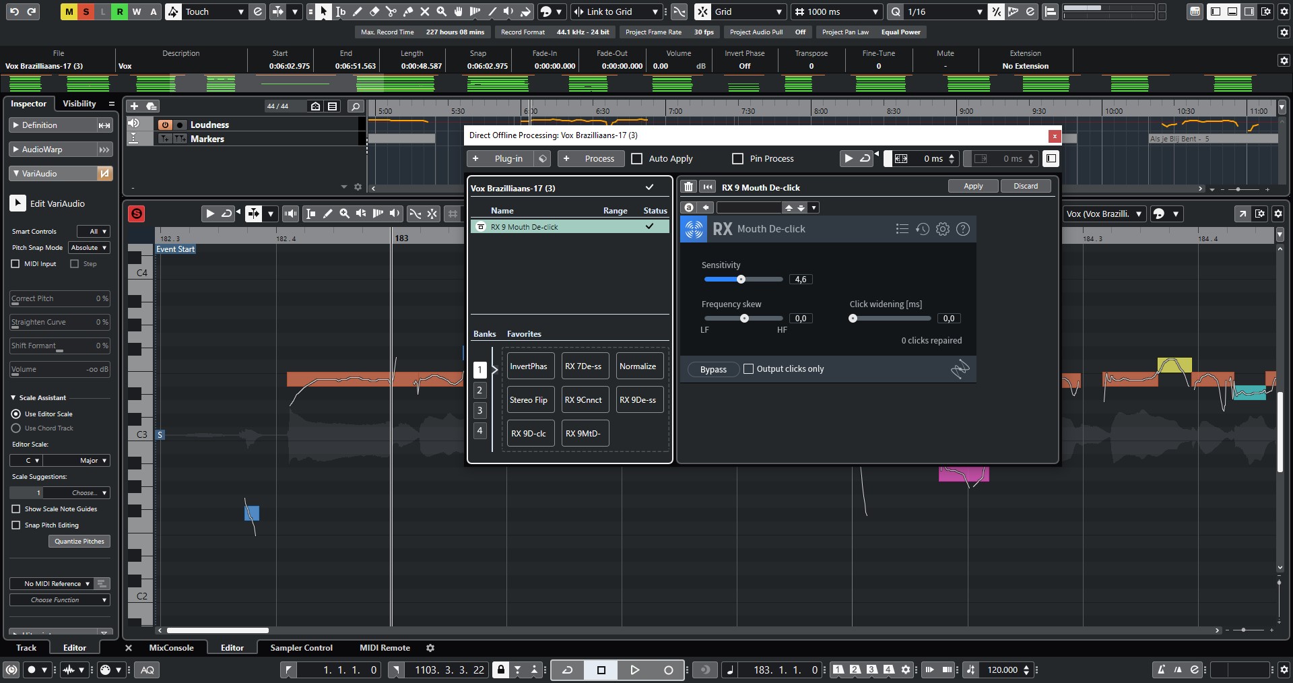Enable Step checkbox
Viewport: 1293px width, 683px height.
click(75, 264)
